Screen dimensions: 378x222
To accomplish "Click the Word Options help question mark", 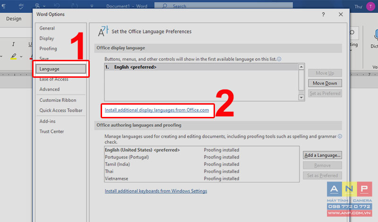I will (323, 15).
